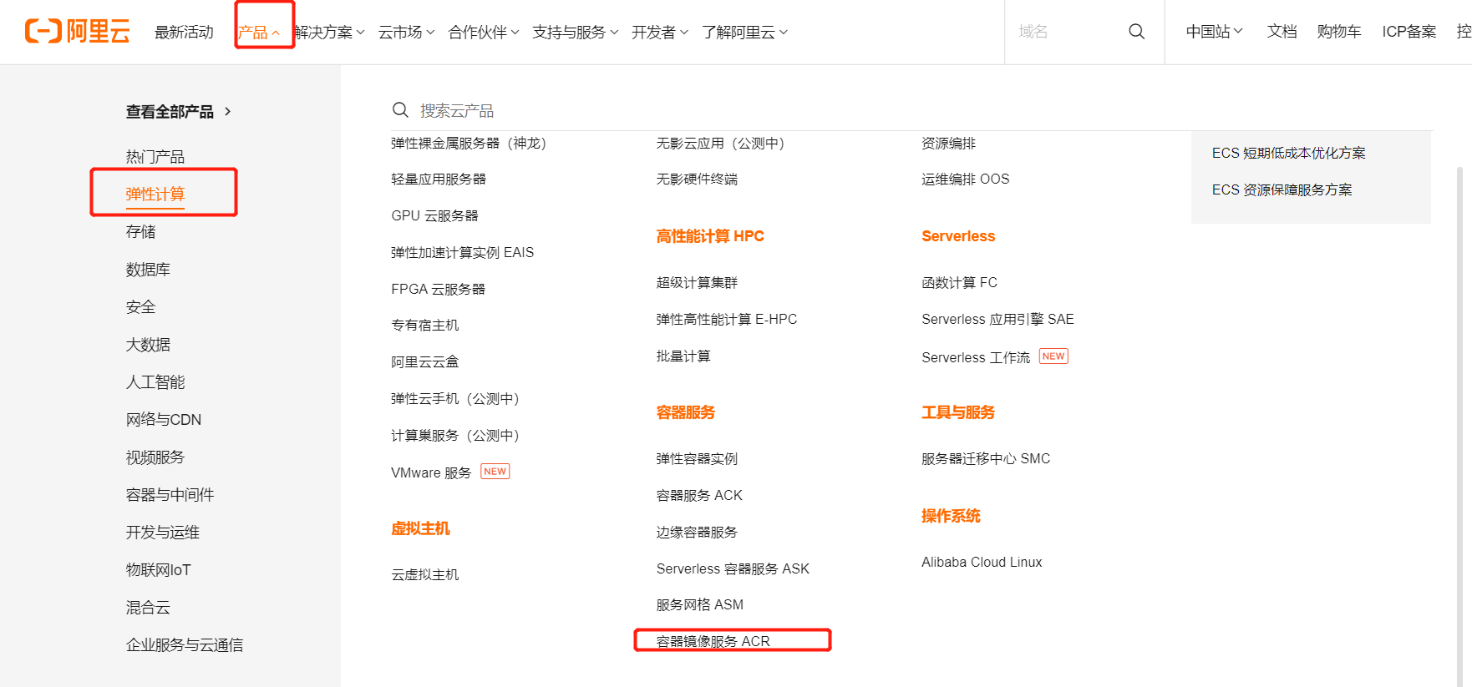Open 弹性加速计算实例 EAIS link

click(462, 252)
